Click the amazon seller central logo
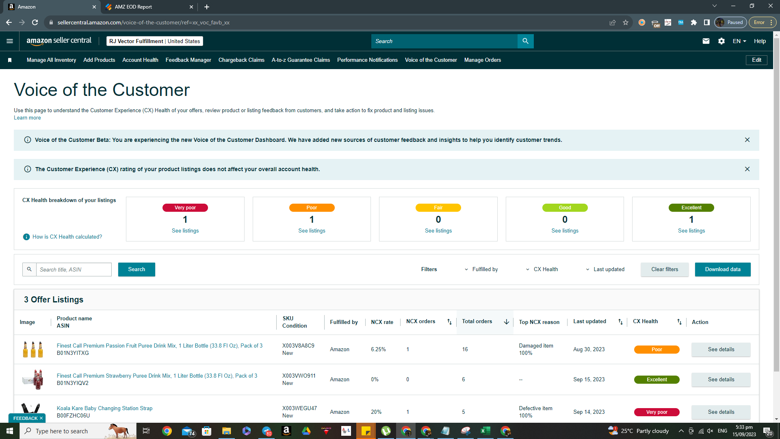 click(x=59, y=41)
